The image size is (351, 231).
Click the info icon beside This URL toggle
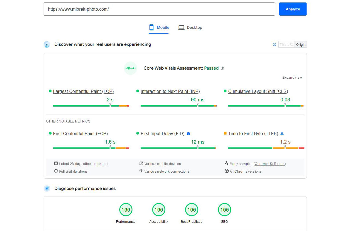[274, 44]
